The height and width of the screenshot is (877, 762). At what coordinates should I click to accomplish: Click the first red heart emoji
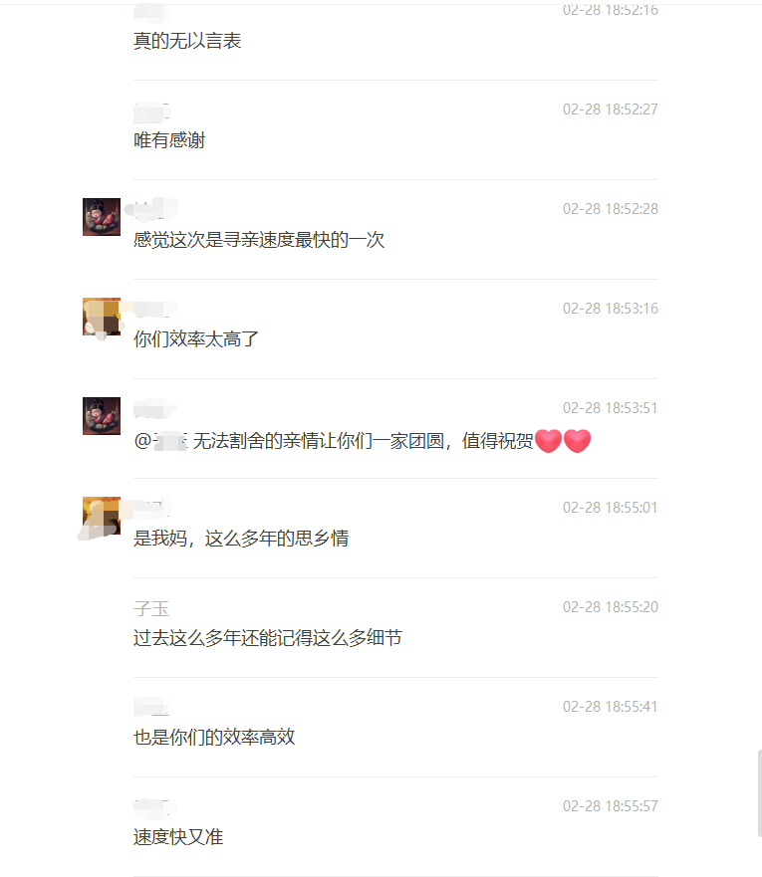click(548, 441)
